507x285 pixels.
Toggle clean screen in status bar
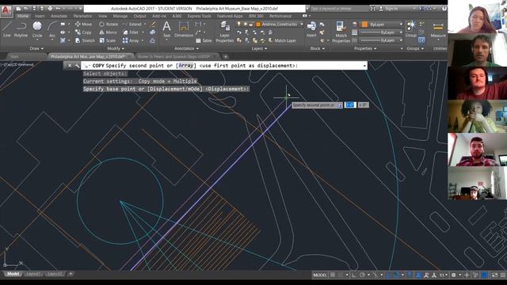[494, 275]
